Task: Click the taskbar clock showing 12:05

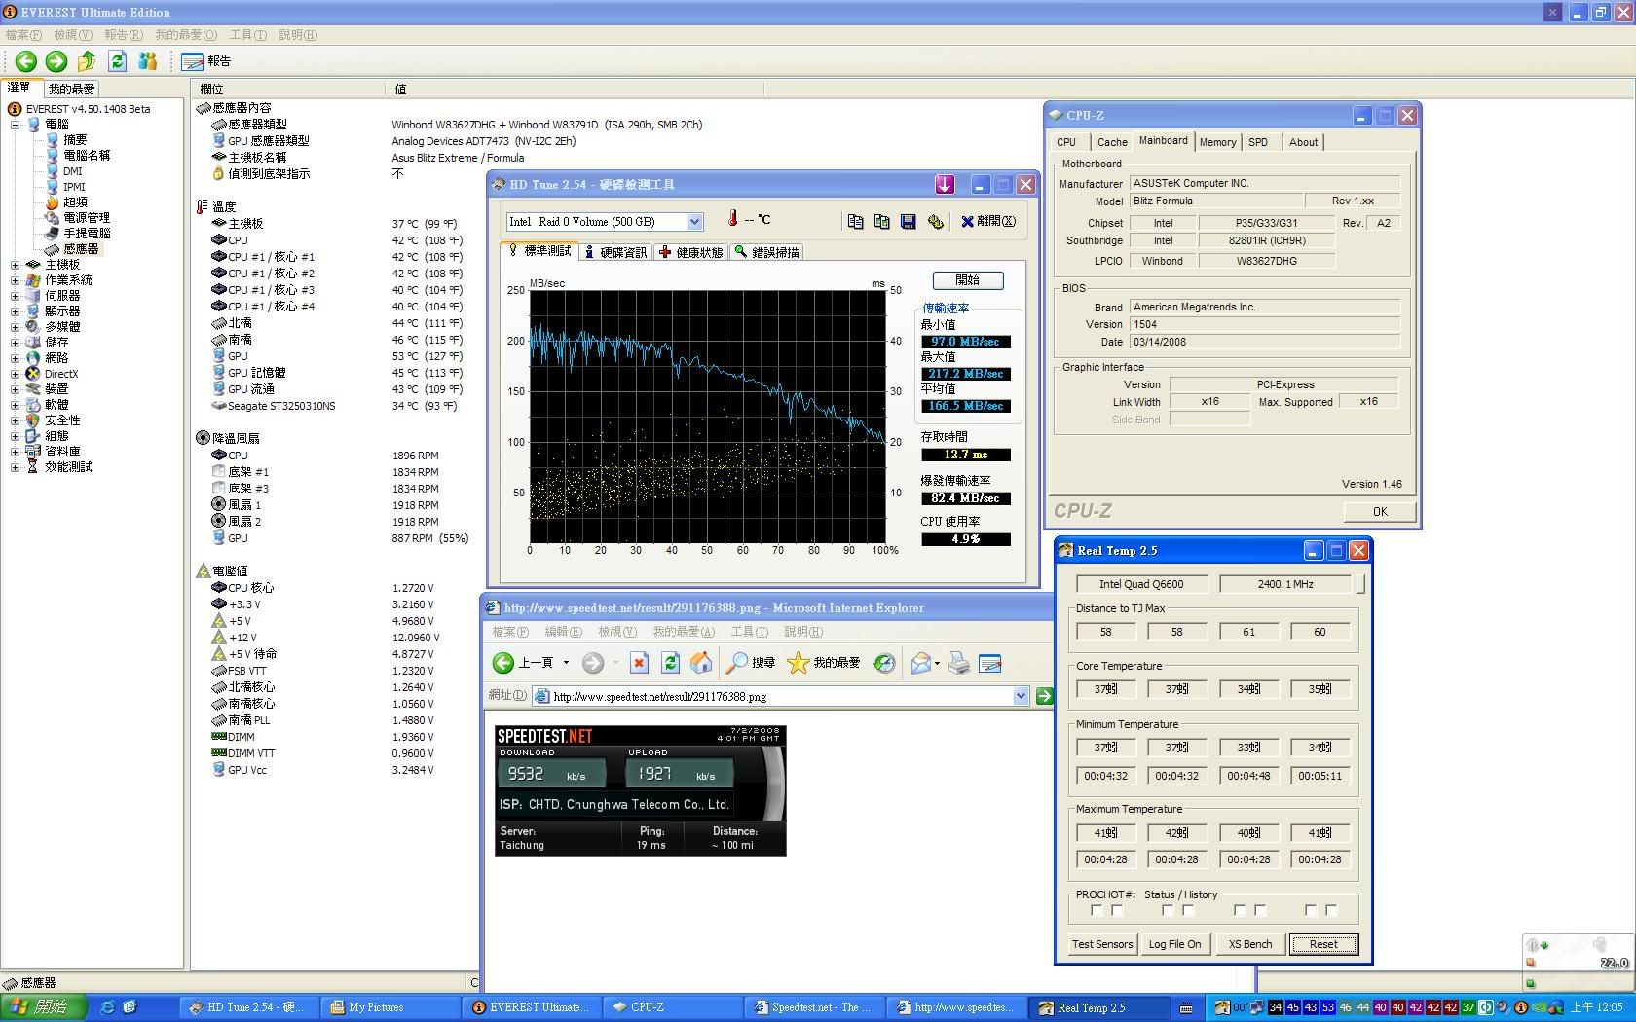Action: point(1597,1007)
